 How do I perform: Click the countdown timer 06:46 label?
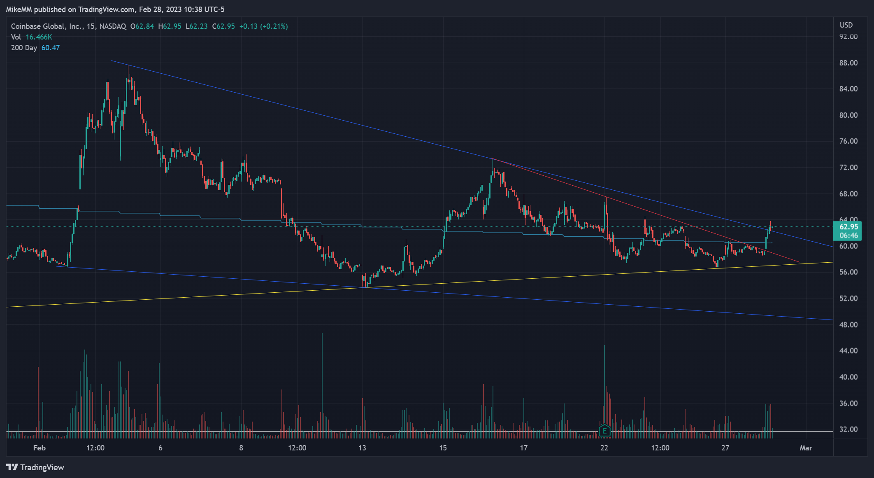[x=848, y=236]
